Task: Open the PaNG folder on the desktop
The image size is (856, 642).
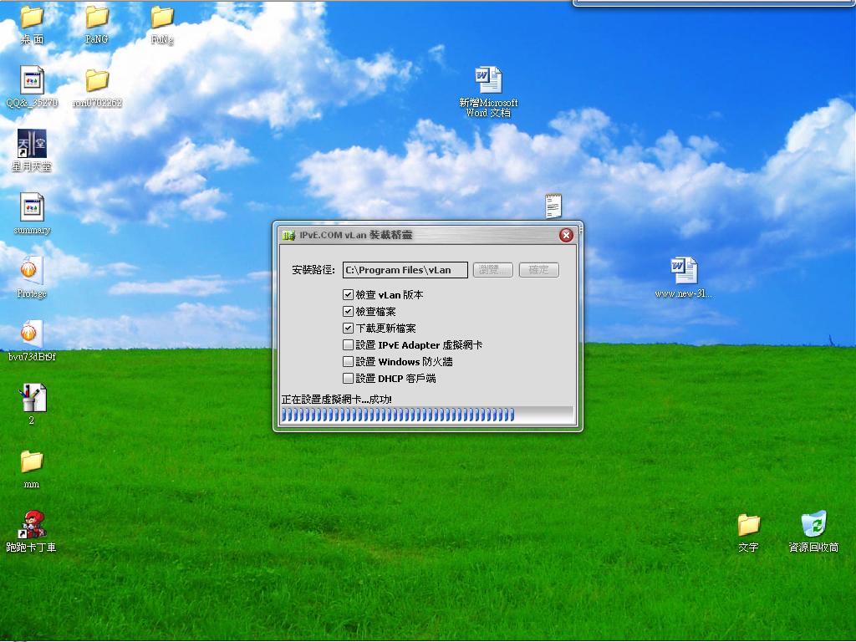Action: (97, 18)
